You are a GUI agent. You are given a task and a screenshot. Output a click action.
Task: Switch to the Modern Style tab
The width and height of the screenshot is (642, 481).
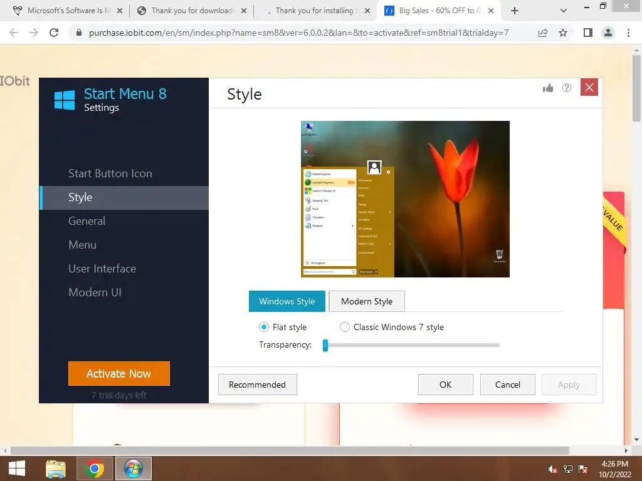tap(367, 301)
